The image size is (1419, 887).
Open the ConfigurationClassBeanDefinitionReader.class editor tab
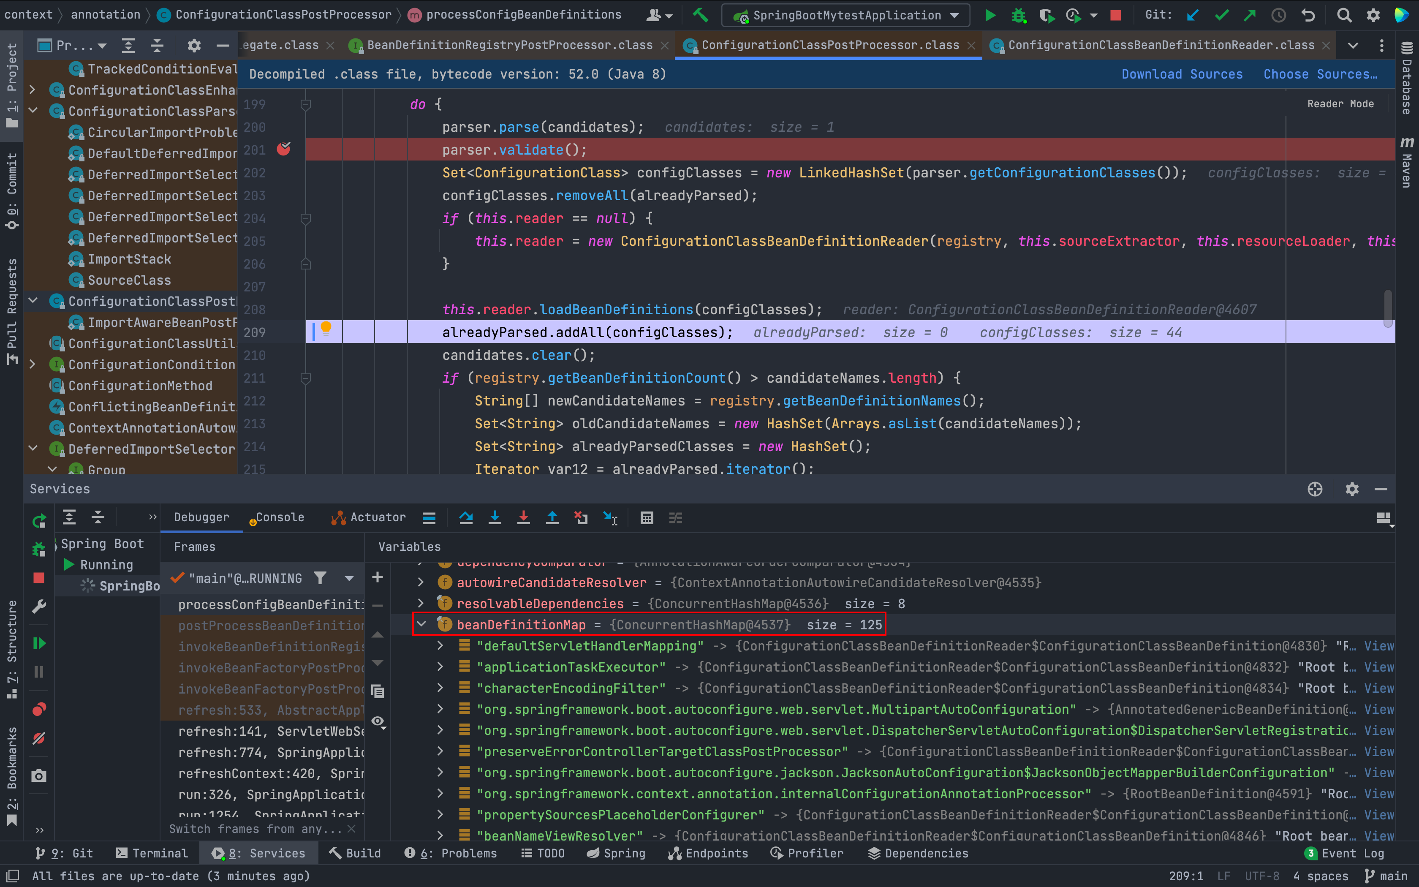tap(1161, 45)
